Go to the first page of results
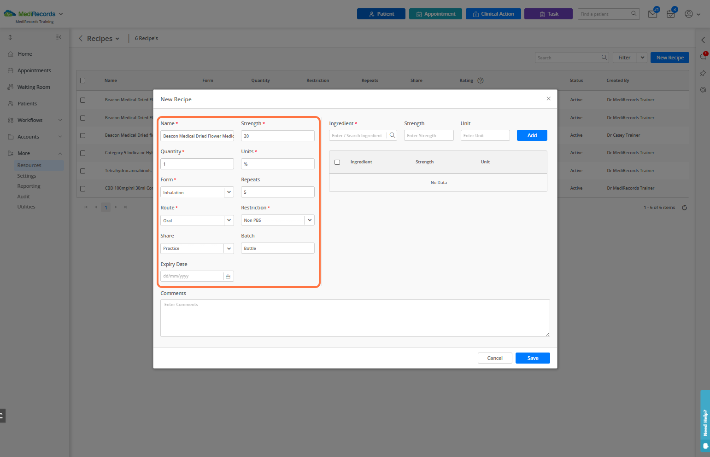Image resolution: width=710 pixels, height=457 pixels. (86, 207)
